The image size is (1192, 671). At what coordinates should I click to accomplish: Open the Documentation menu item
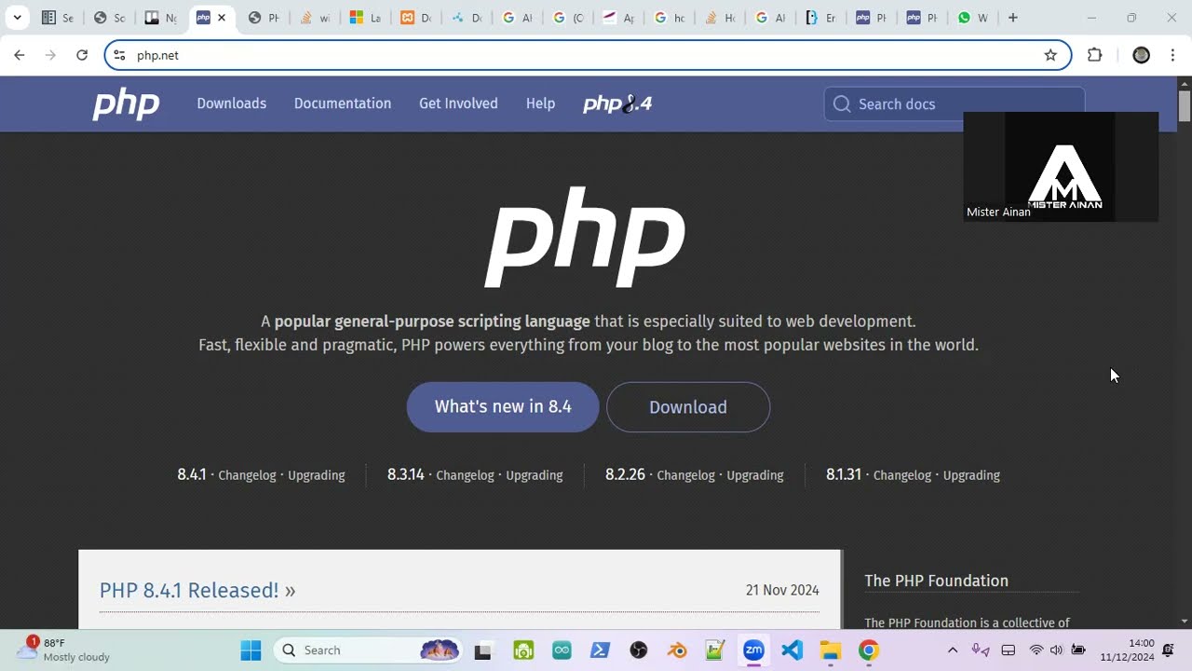pyautogui.click(x=343, y=103)
